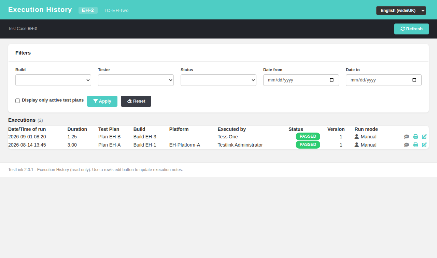Screen dimensions: 437x258
Task: Click the Duration column header
Action: click(x=77, y=129)
